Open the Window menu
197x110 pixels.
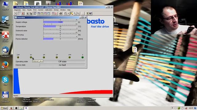pos(63,10)
